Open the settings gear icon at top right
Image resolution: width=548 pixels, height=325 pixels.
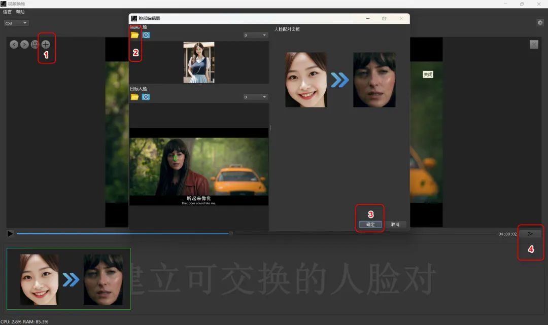[540, 23]
